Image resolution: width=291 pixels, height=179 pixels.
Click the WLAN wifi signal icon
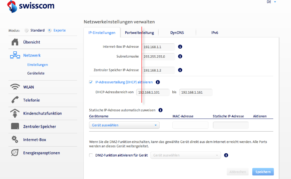click(15, 87)
